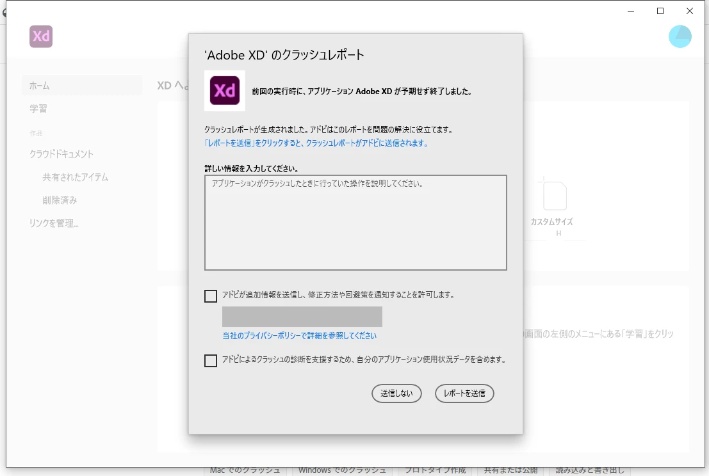The image size is (709, 476).
Task: Click the クラッシュレポートが生成されました text
Action: (x=329, y=130)
